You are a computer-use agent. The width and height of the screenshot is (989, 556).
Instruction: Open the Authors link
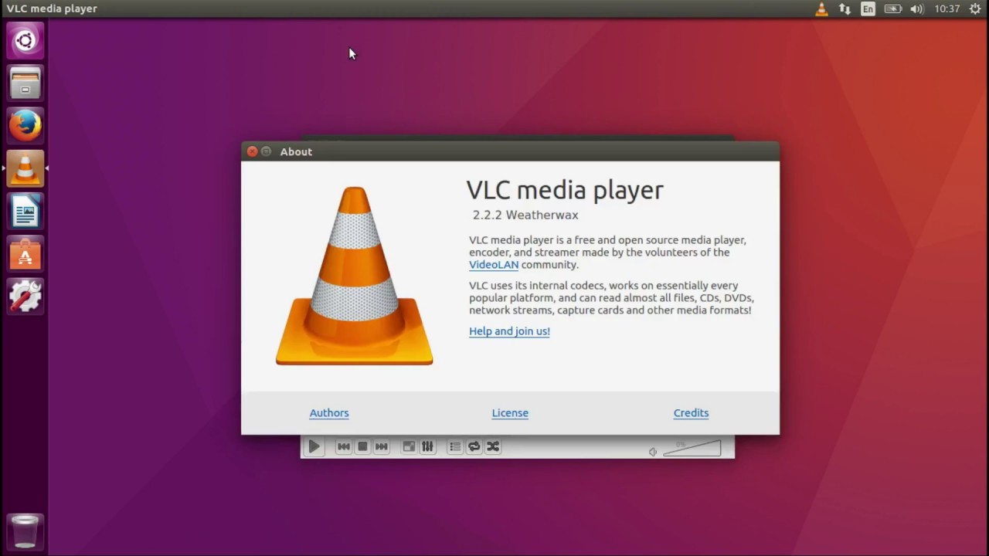pos(329,413)
